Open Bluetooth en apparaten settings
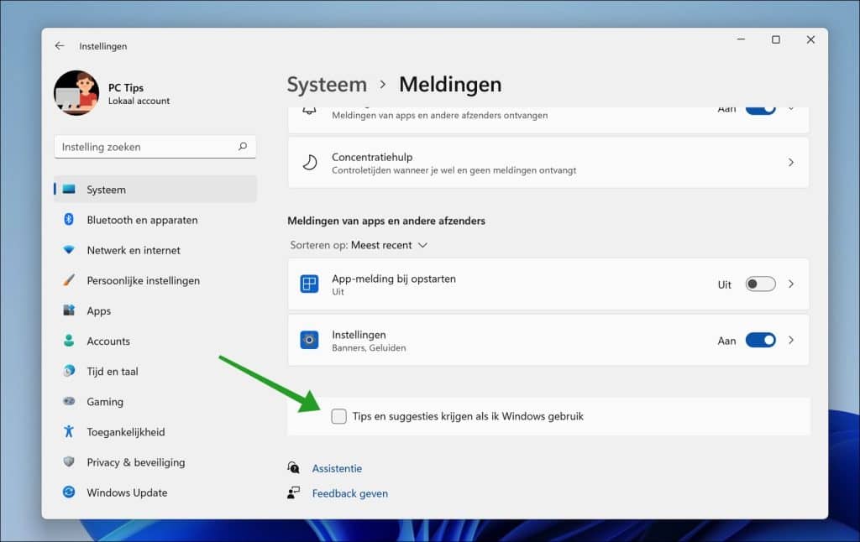Screen dimensions: 860x542 140,220
